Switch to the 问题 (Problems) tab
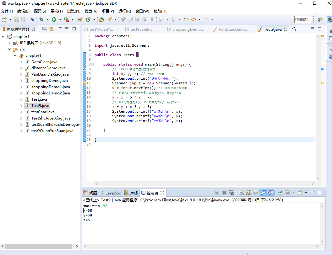Viewport: 332px width, 255px height. (x=90, y=193)
